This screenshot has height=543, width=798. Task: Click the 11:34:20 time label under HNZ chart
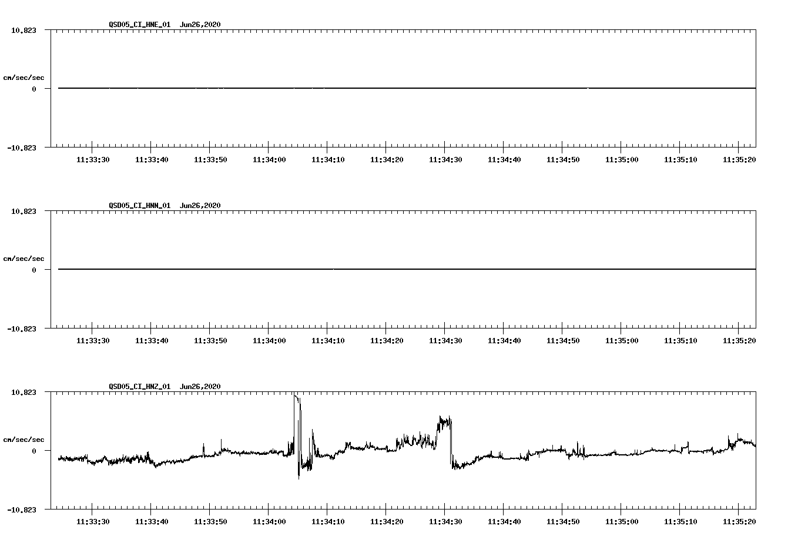(387, 522)
